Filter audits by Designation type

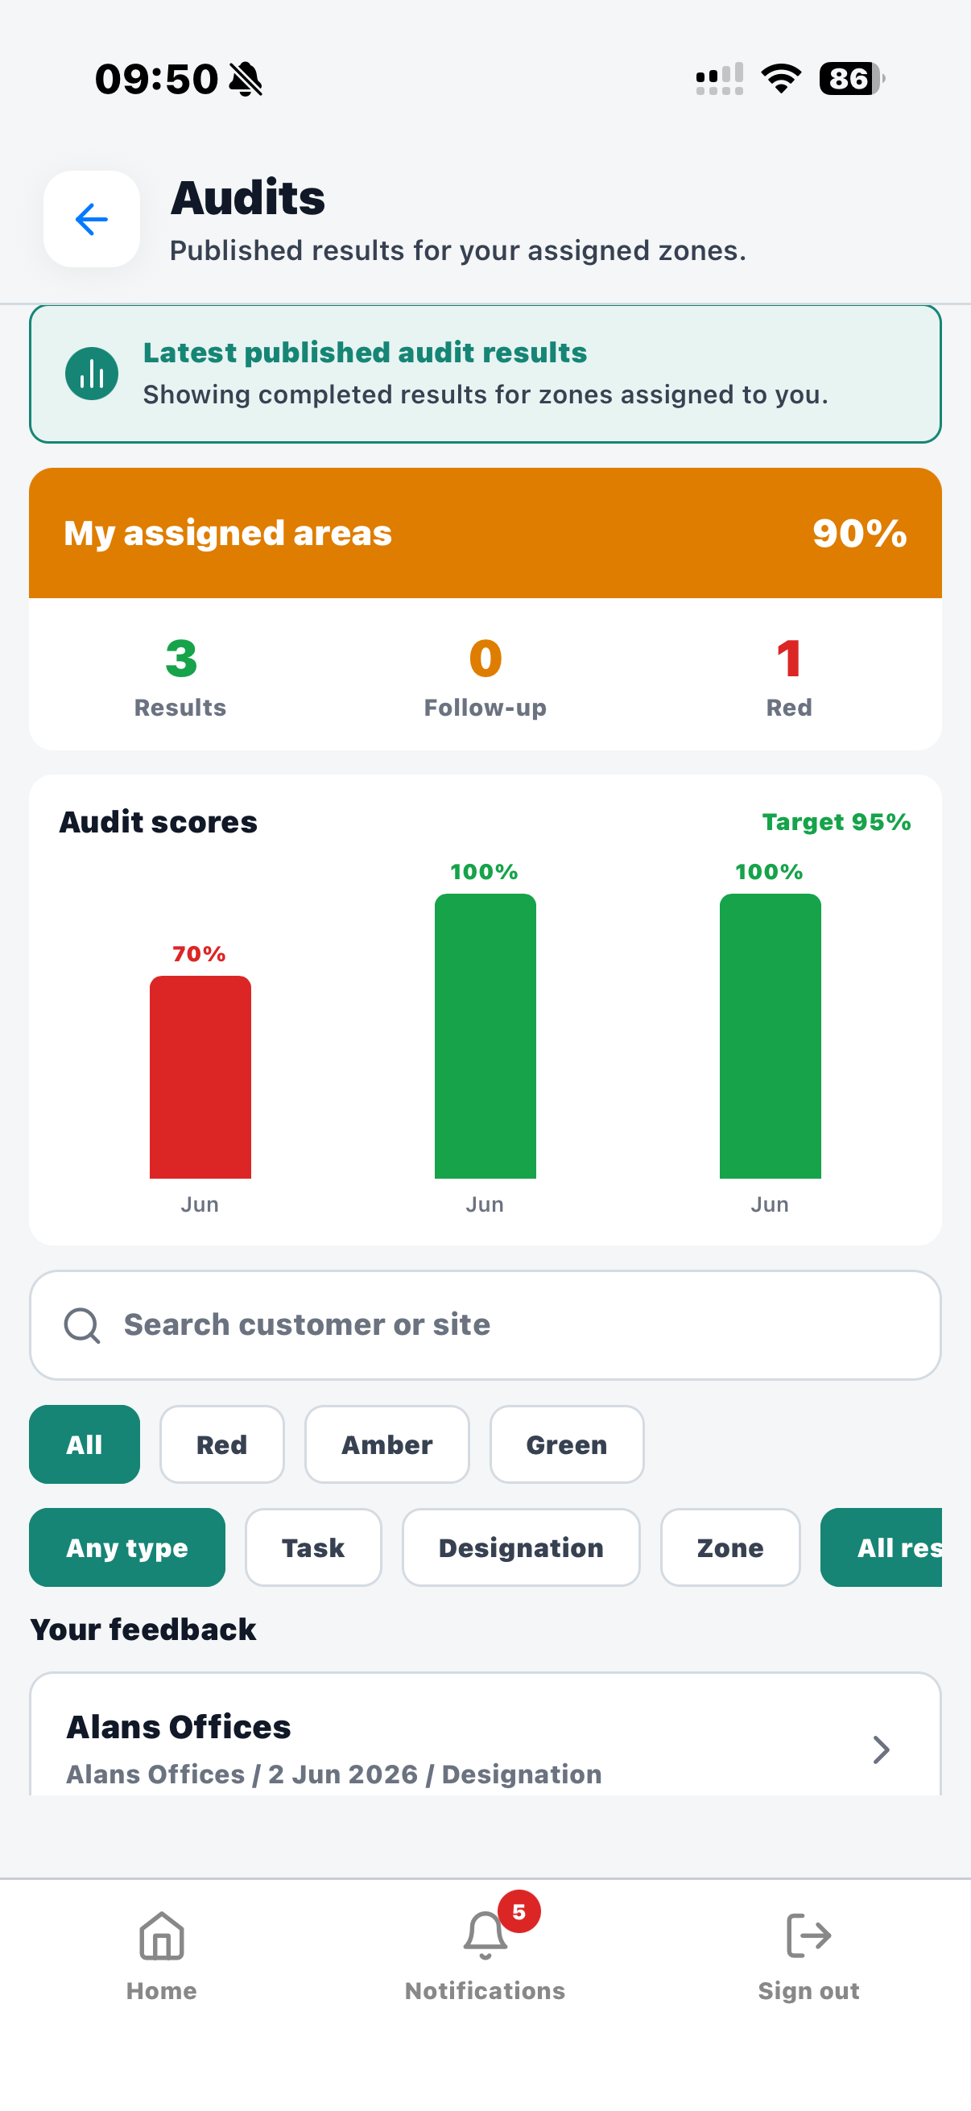(521, 1548)
